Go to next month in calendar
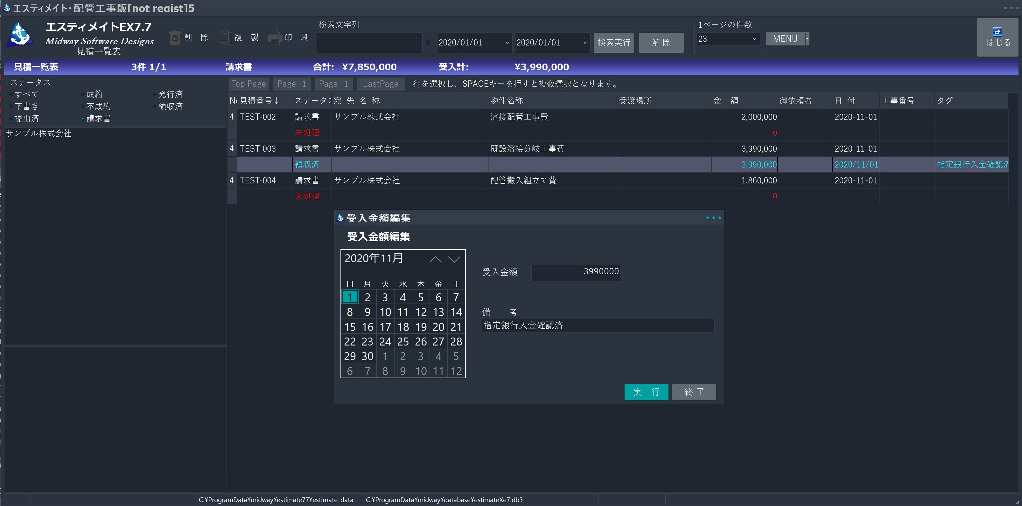1022x506 pixels. [x=454, y=260]
